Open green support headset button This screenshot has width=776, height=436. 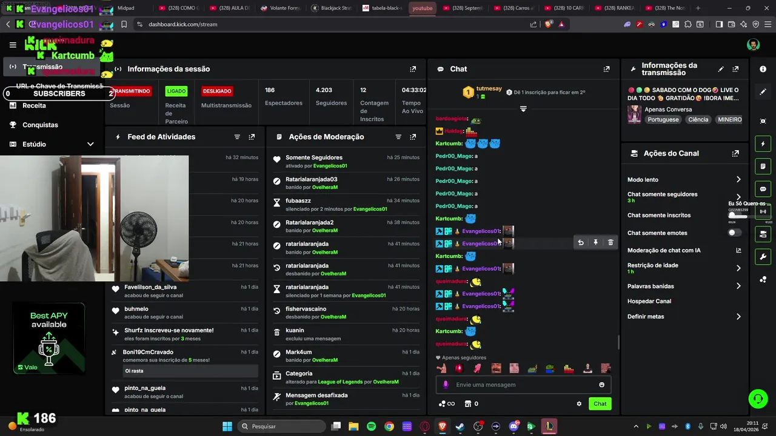(758, 398)
